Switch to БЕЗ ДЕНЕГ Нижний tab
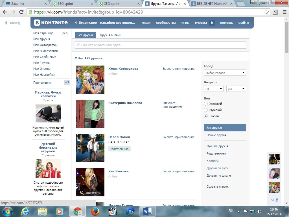 coord(212,3)
